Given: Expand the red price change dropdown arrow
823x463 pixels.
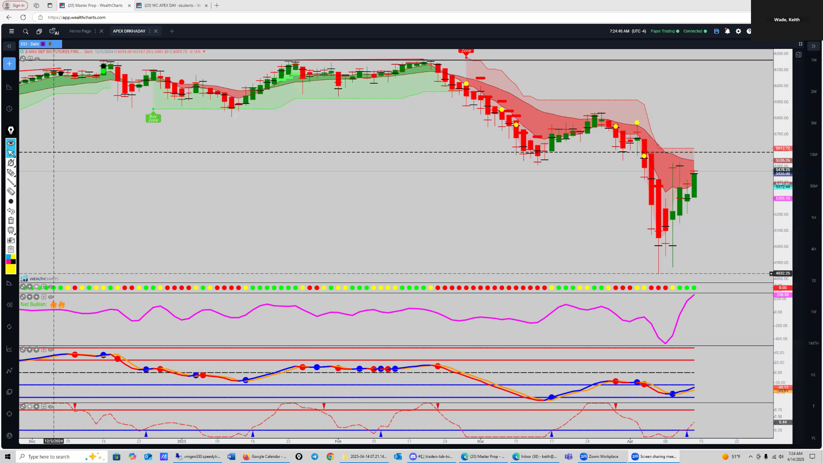Looking at the screenshot, I should coord(204,52).
